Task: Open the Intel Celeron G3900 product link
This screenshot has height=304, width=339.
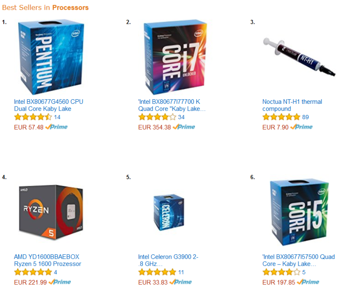Action: 168,260
